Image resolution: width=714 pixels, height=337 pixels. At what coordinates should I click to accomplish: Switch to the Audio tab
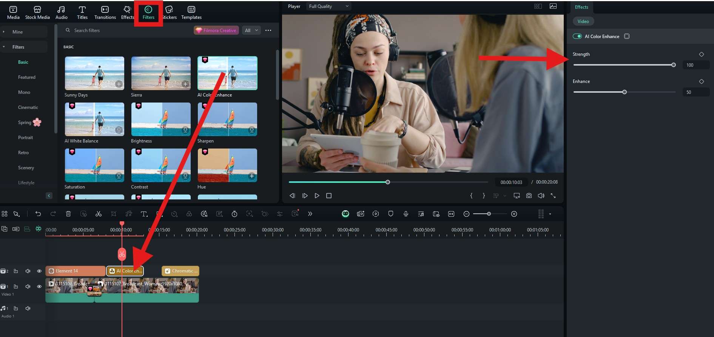(62, 12)
